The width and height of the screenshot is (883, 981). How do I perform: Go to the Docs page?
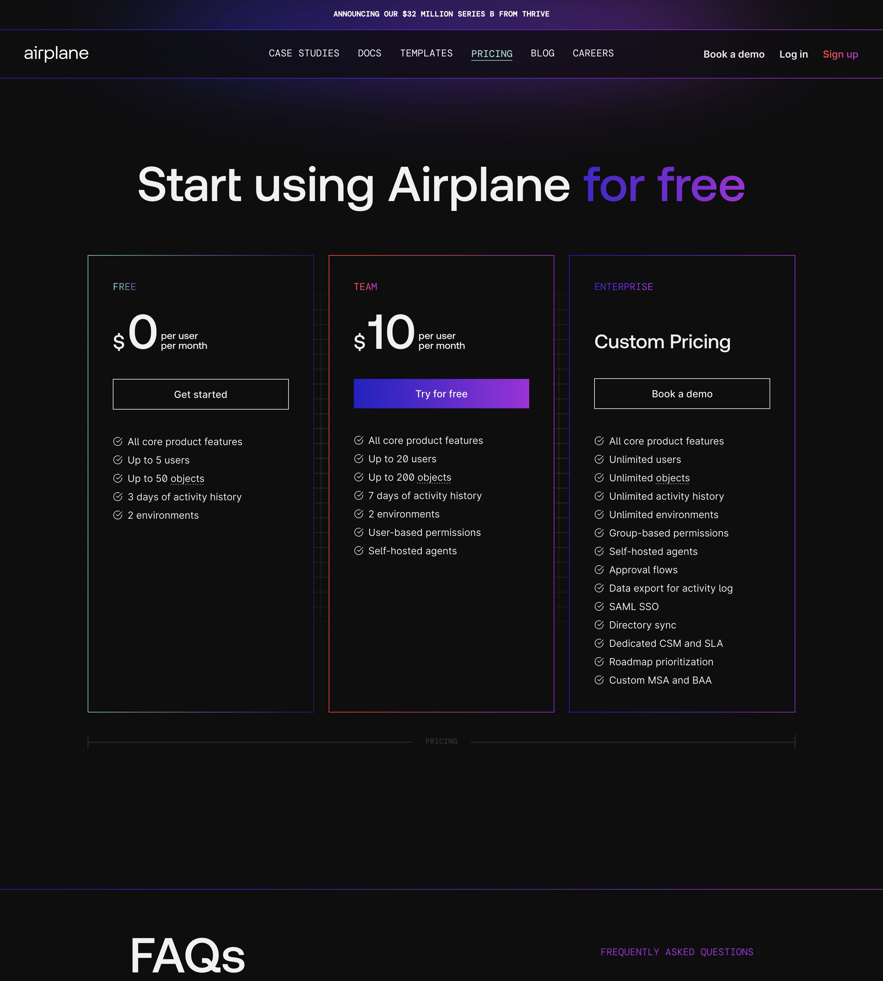tap(370, 53)
